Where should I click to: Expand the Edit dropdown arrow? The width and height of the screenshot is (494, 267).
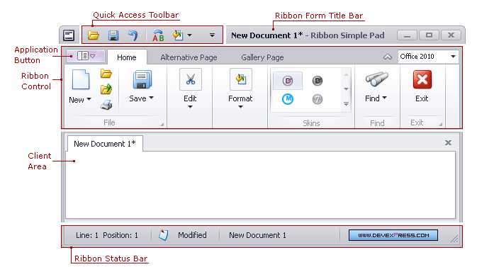point(190,107)
